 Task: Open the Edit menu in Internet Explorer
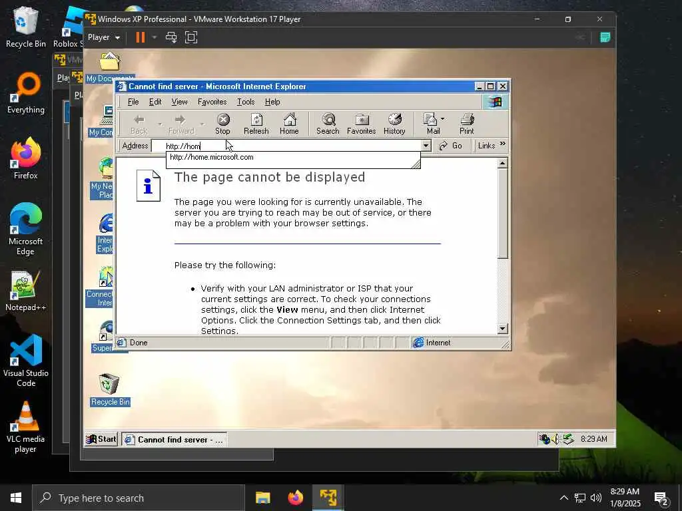coord(155,102)
